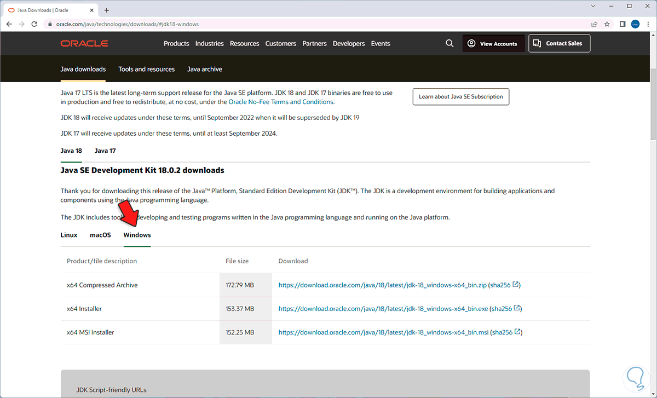657x398 pixels.
Task: Open Partners menu
Action: (314, 43)
